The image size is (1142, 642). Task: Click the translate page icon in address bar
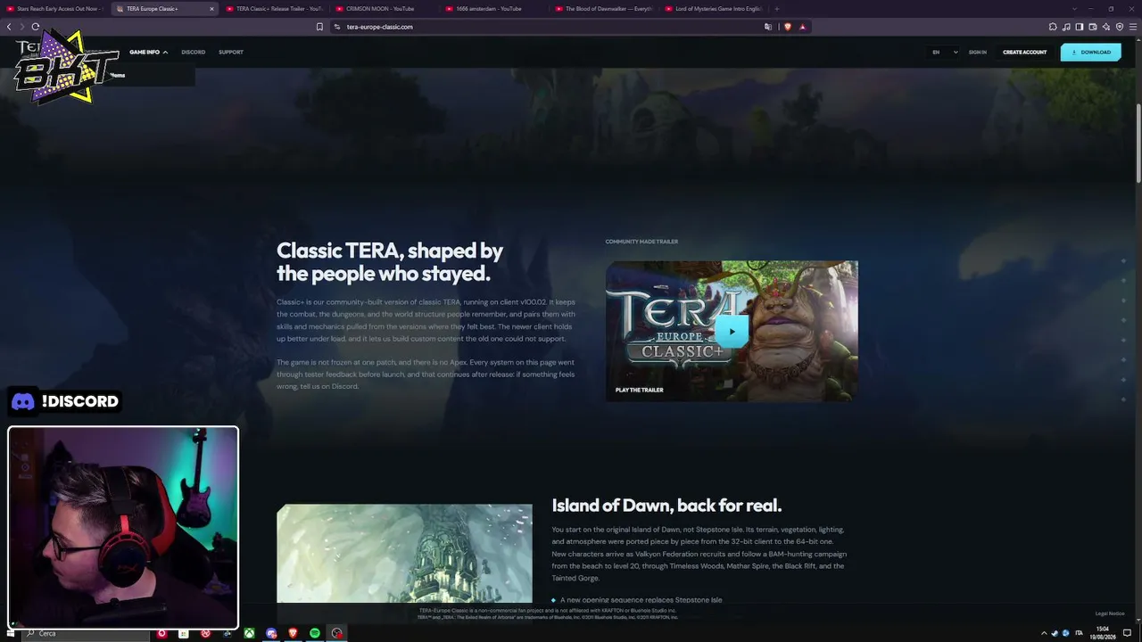(x=767, y=27)
